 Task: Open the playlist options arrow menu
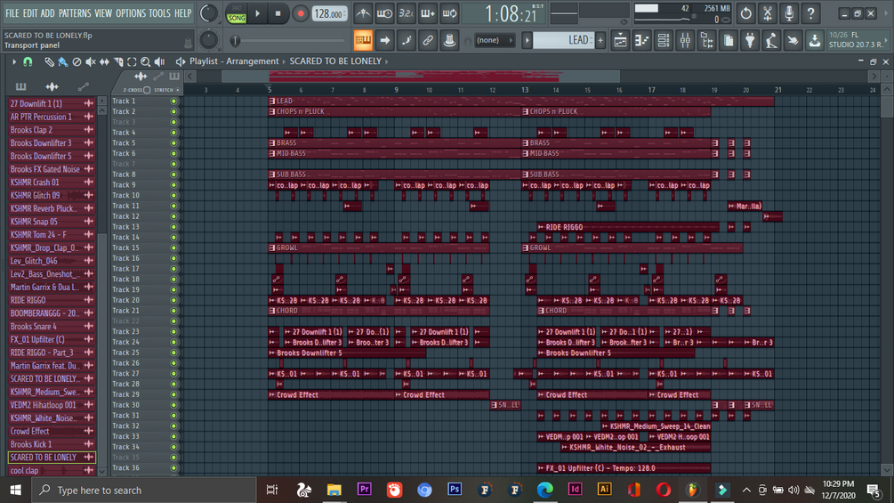point(13,61)
